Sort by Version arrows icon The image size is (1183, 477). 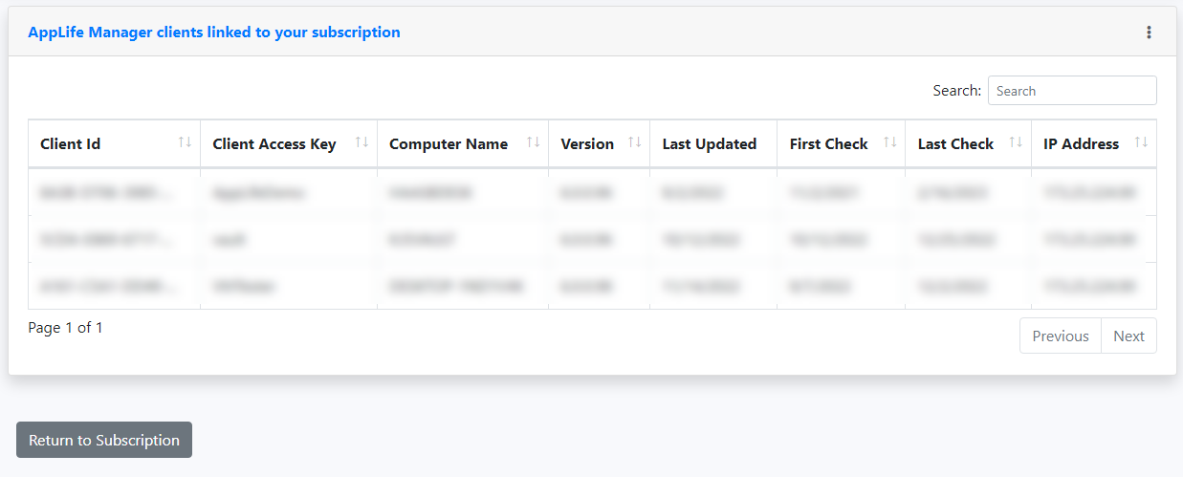coord(634,142)
